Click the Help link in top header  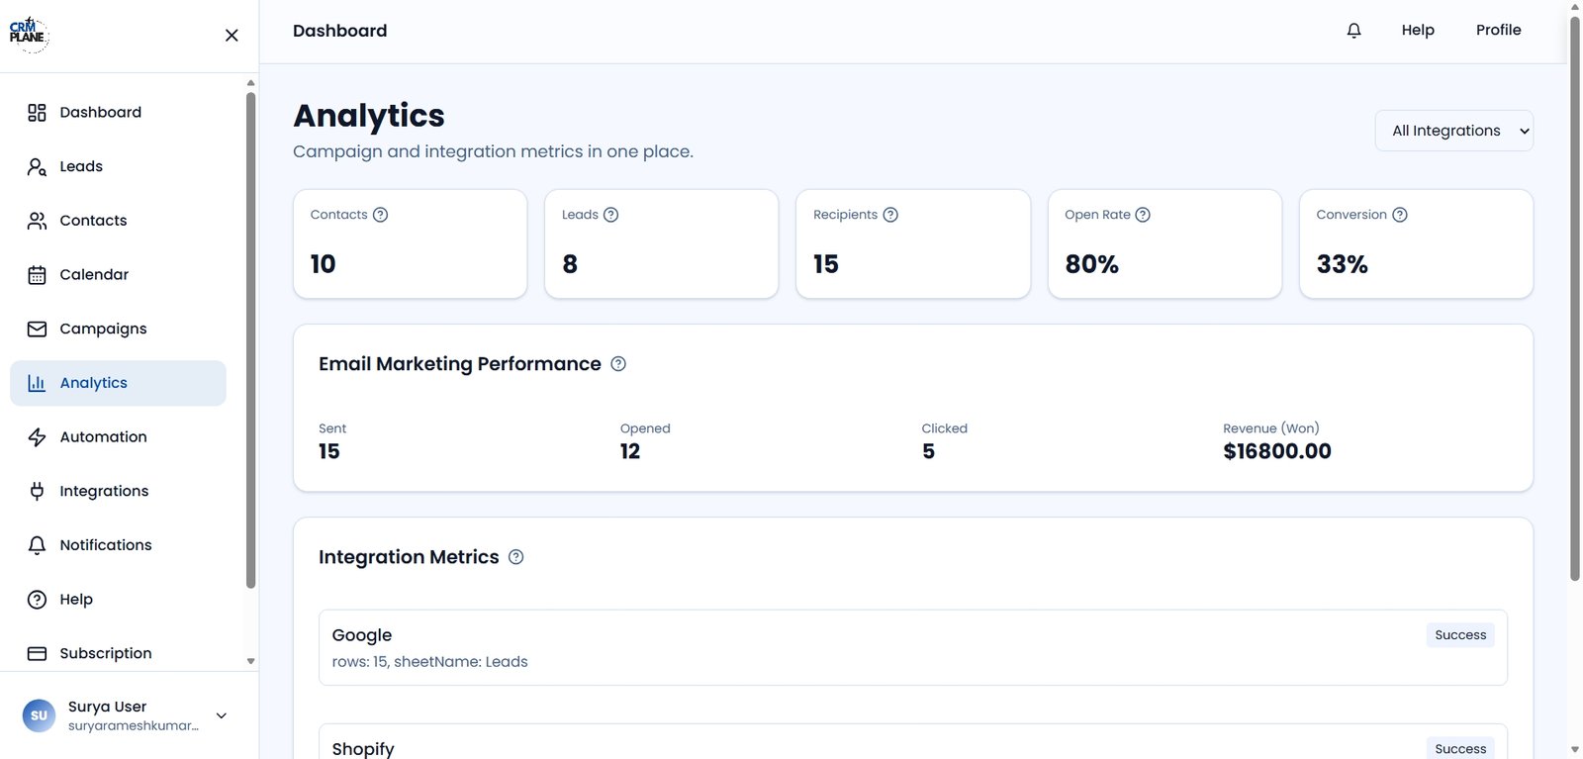pyautogui.click(x=1417, y=31)
